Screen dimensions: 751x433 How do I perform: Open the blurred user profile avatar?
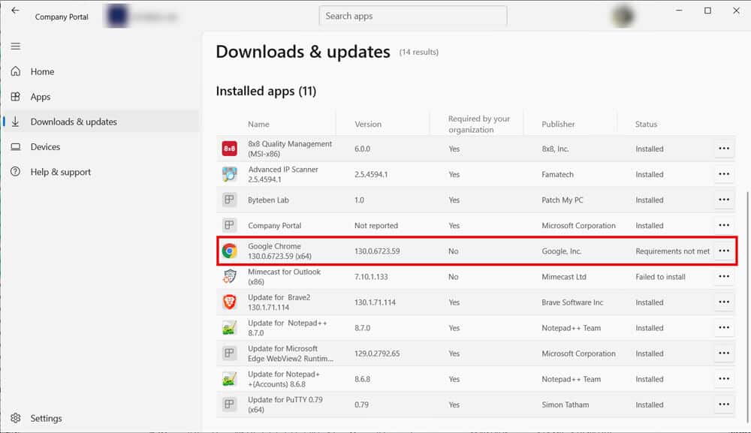coord(623,17)
